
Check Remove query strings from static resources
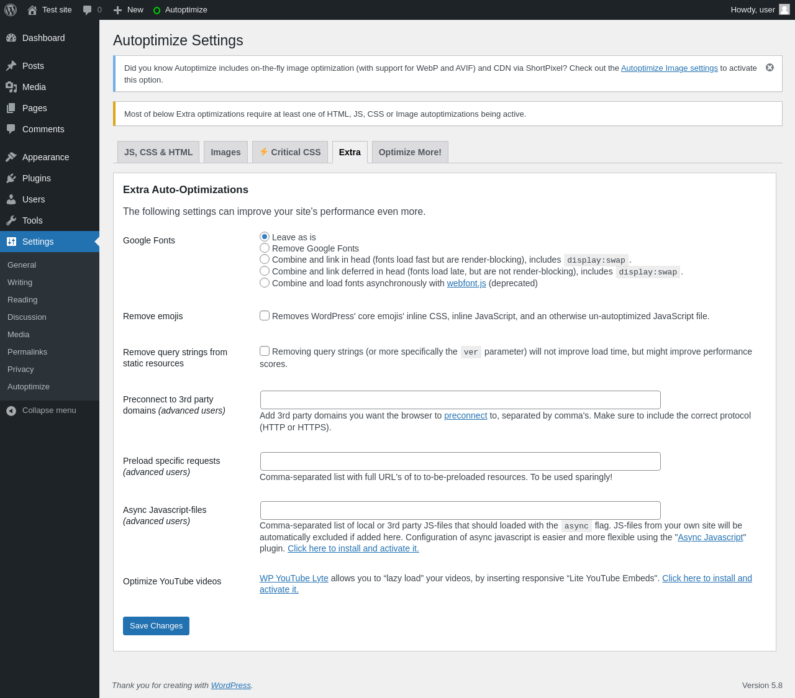click(x=265, y=351)
